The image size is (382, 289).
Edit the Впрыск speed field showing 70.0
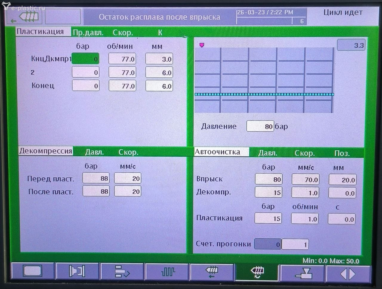(305, 179)
